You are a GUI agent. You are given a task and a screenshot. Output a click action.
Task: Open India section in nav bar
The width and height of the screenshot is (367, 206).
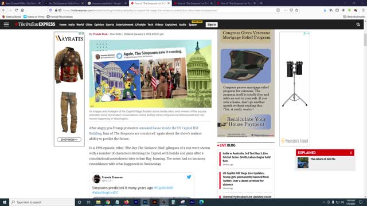[71, 25]
